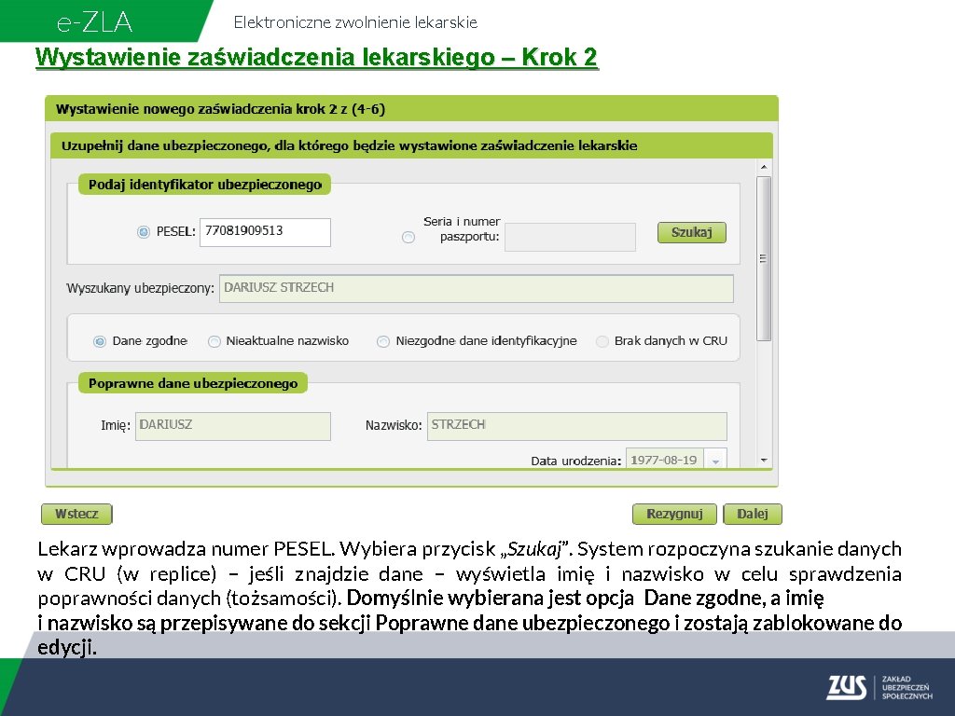This screenshot has width=955, height=716.
Task: Click the Dalej button
Action: tap(753, 514)
